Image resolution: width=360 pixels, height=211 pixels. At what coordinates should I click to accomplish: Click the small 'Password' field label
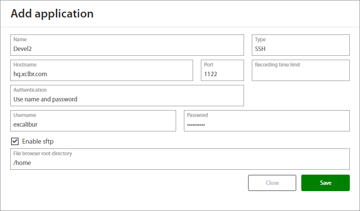coord(197,115)
